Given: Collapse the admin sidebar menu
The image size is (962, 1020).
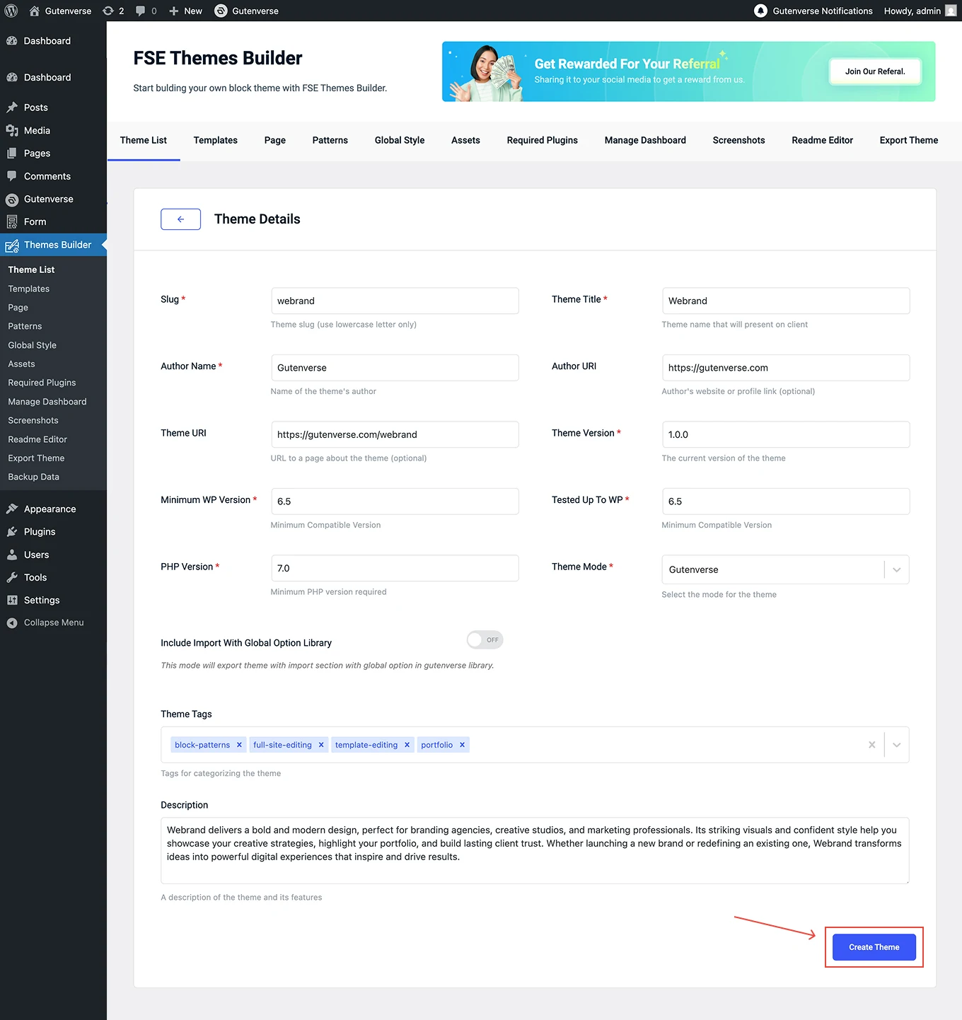Looking at the screenshot, I should click(53, 622).
